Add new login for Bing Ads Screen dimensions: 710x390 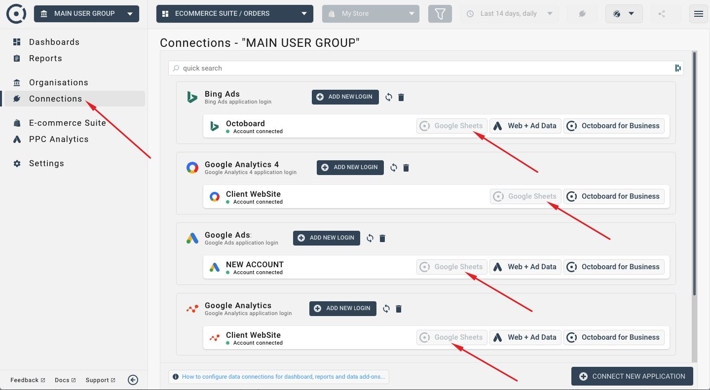click(345, 97)
